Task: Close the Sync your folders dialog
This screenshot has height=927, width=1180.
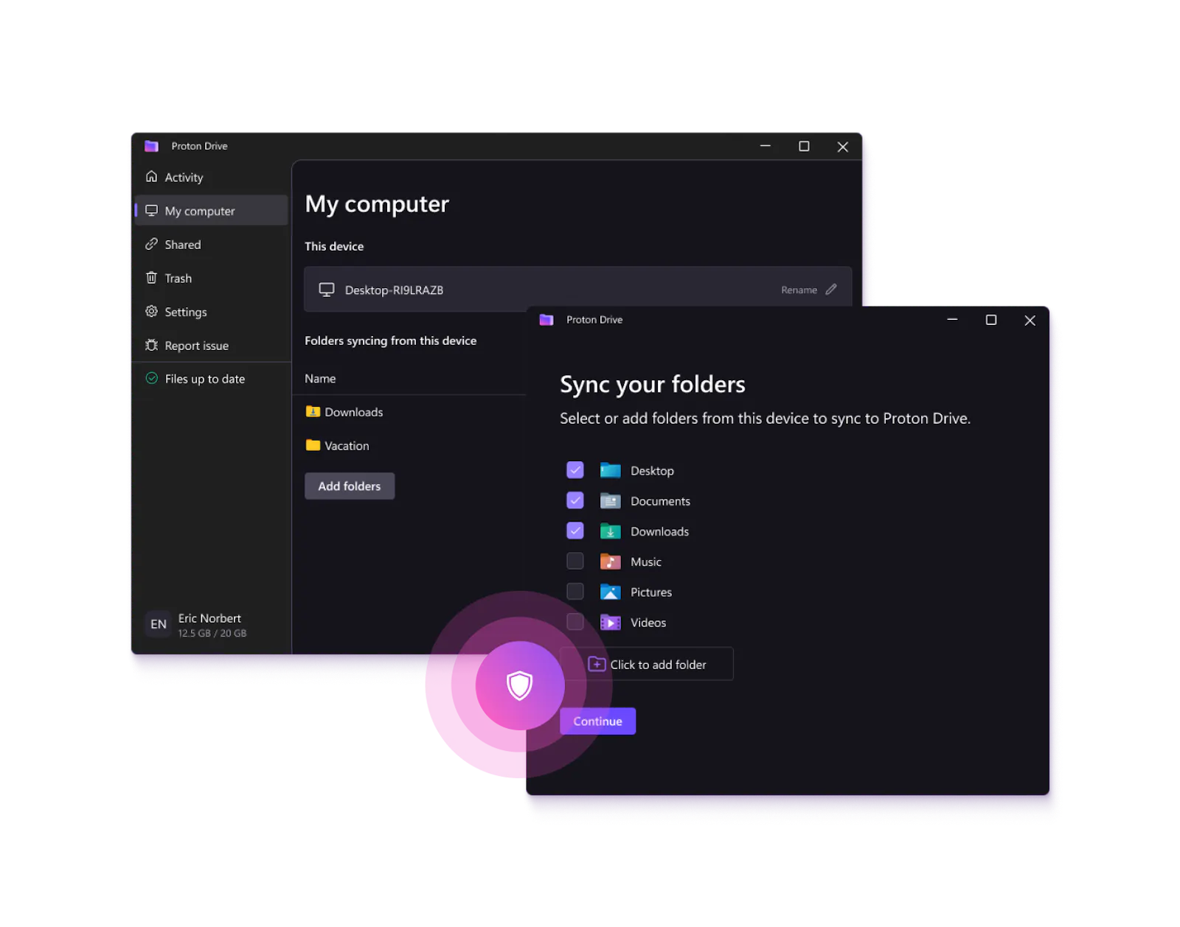Action: [1030, 320]
